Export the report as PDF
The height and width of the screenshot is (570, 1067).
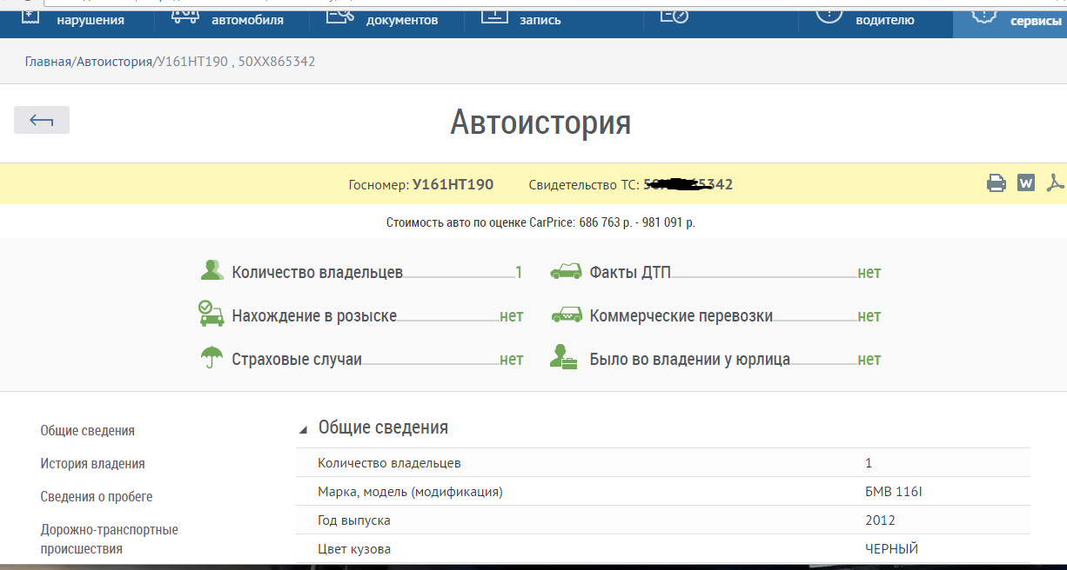(1056, 183)
